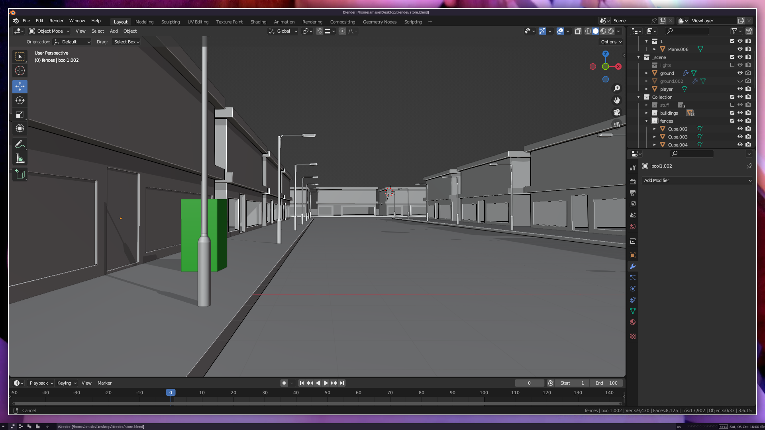Click the Options button in viewport
The height and width of the screenshot is (430, 765).
click(x=611, y=42)
